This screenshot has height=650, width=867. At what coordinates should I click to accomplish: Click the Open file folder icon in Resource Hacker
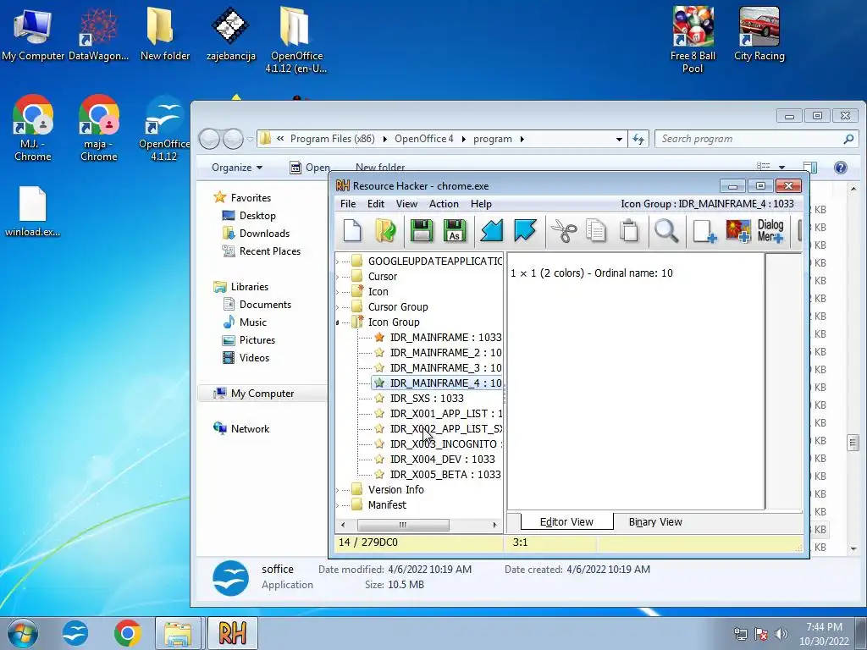385,230
